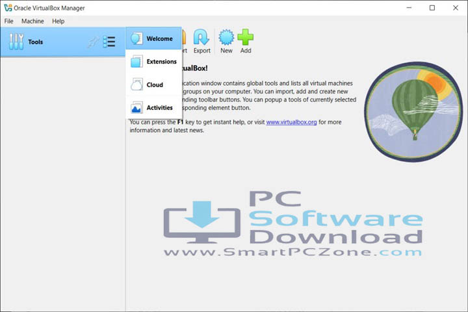This screenshot has width=468, height=312.
Task: Click the VirtualBox logo in title bar
Action: (x=8, y=8)
